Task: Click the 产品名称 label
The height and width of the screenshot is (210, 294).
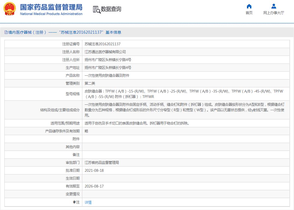Action: (73, 75)
